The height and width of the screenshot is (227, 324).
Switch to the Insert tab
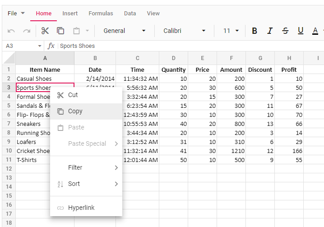point(70,14)
